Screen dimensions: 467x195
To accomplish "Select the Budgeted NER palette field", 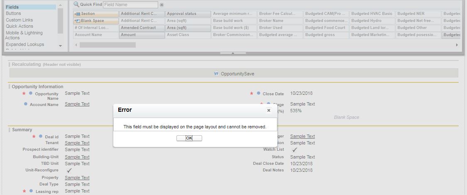I will pos(418,14).
